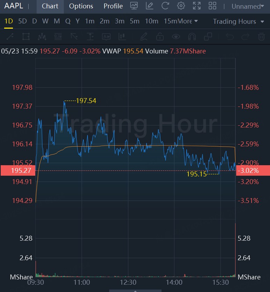This screenshot has width=270, height=292.
Task: Toggle the lock drawings padlock icon
Action: tap(160, 37)
